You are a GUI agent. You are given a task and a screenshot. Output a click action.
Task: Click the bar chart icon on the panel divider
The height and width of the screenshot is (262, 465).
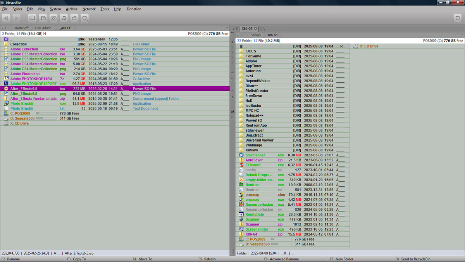(232, 111)
